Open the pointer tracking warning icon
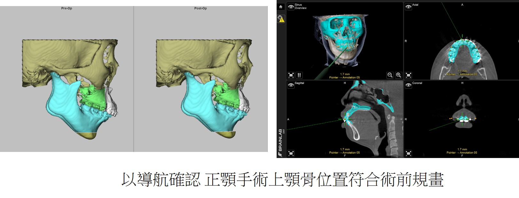This screenshot has width=519, height=198. pyautogui.click(x=280, y=19)
